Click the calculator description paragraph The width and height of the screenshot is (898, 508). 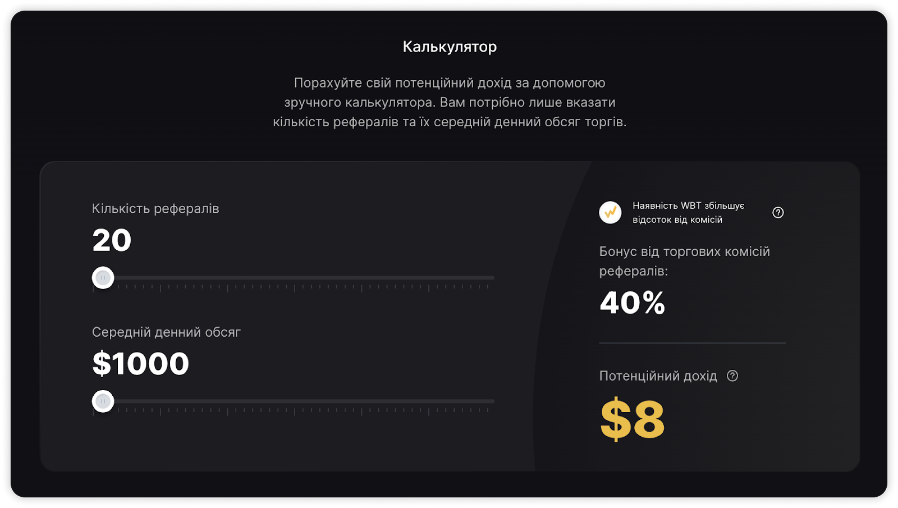450,102
